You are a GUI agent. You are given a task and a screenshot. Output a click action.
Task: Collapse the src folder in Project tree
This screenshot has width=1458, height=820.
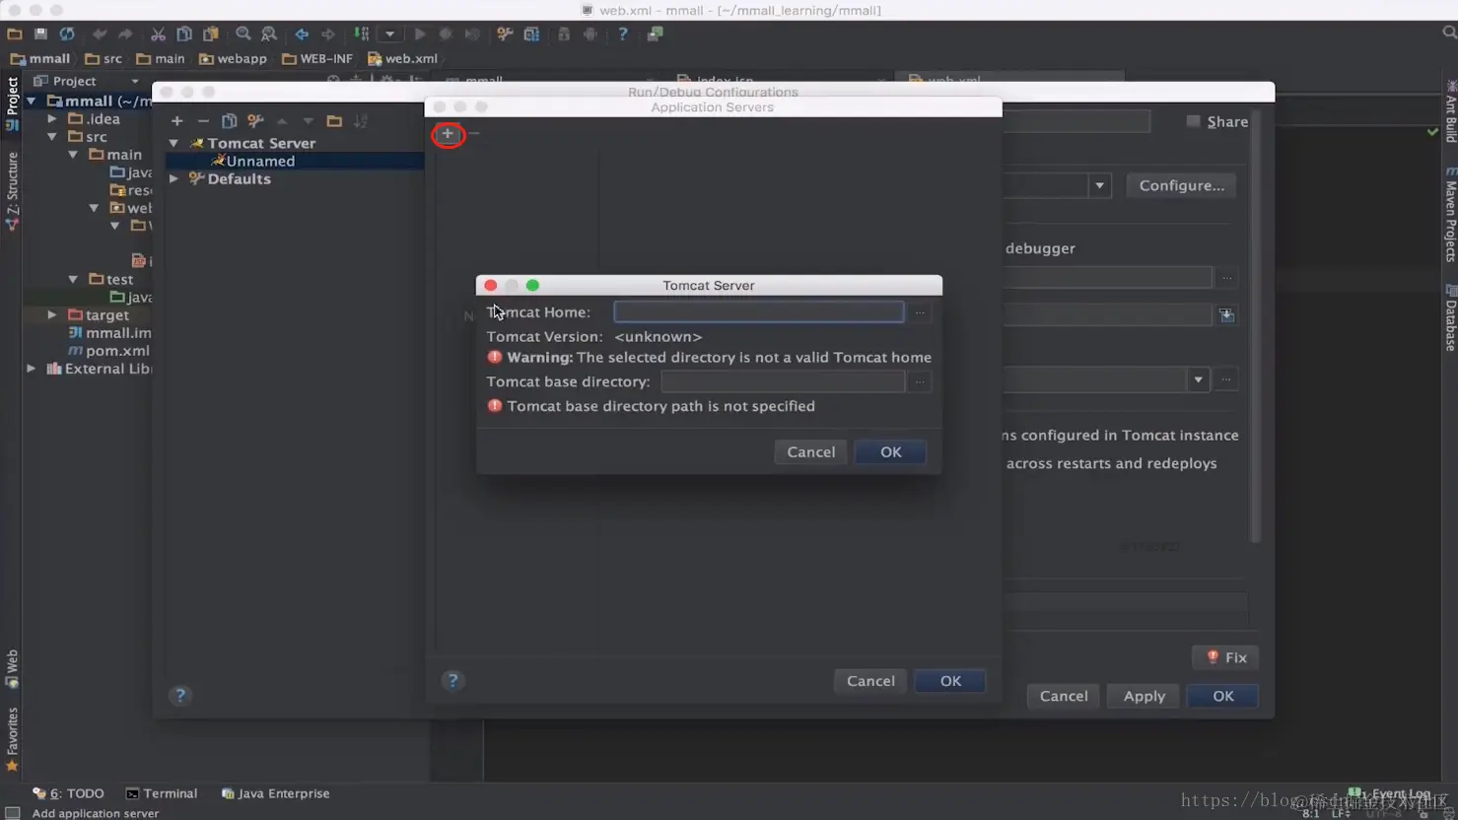(52, 136)
